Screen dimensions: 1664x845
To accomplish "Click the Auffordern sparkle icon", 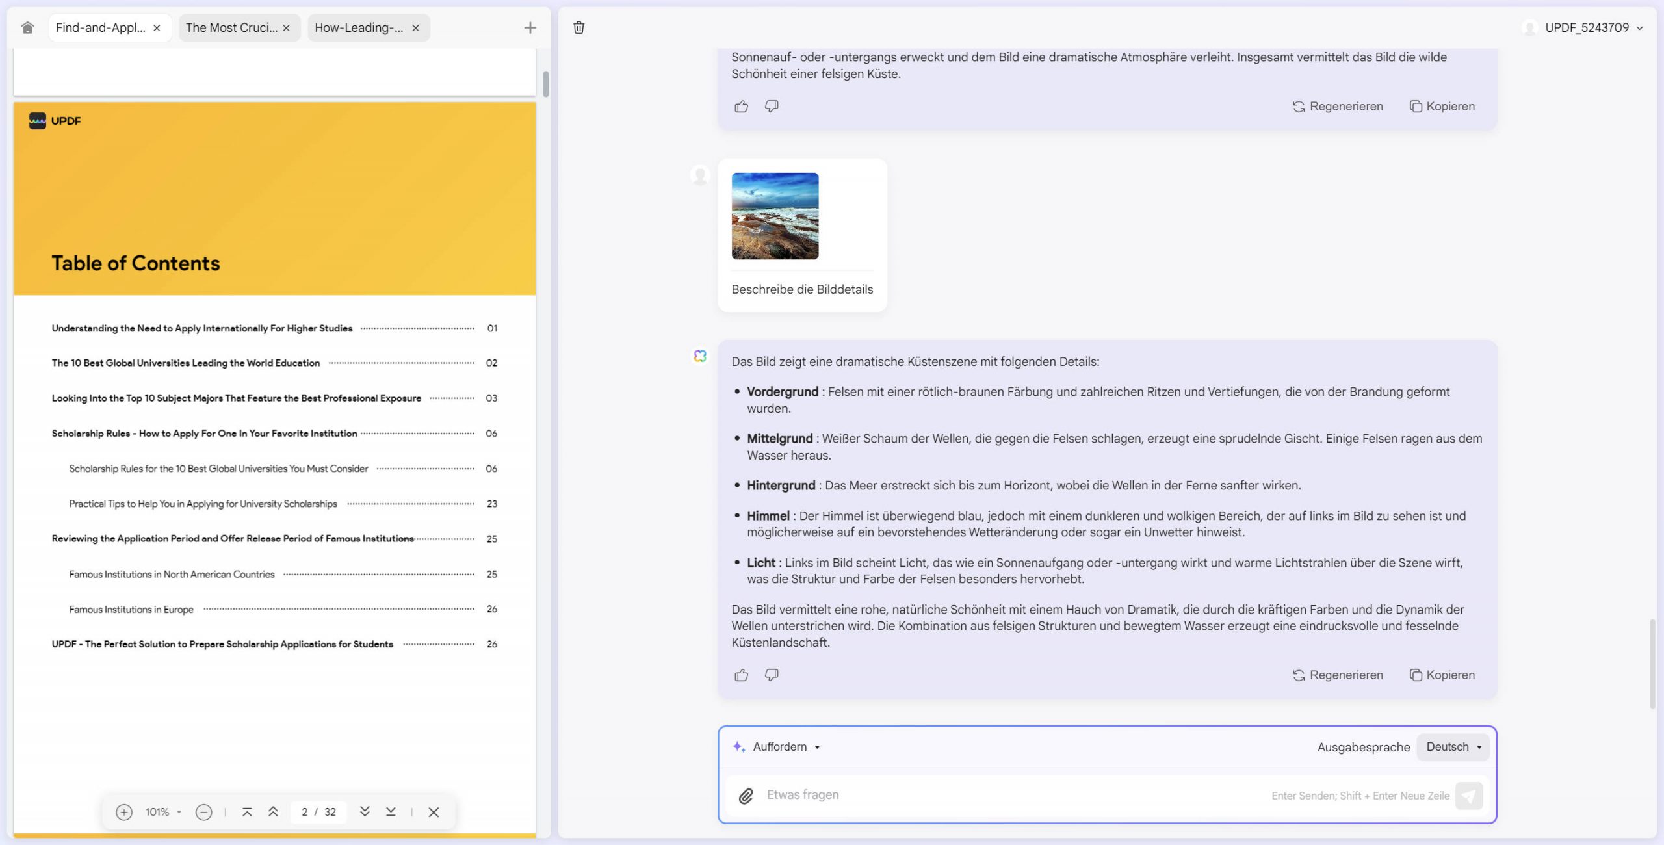I will 739,747.
